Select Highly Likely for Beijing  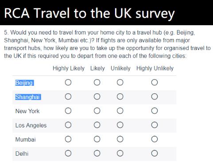pos(68,82)
